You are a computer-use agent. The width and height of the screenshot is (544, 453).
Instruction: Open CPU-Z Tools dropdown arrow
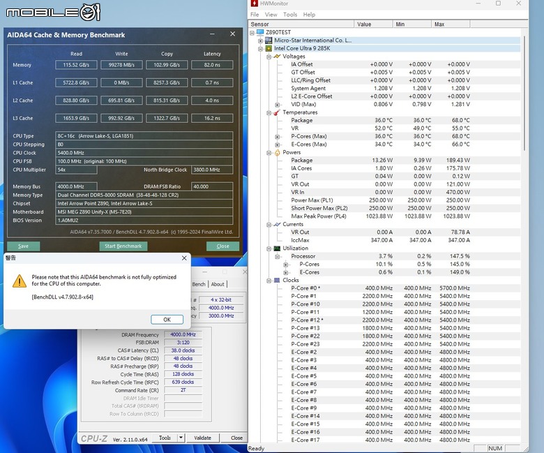(x=181, y=438)
